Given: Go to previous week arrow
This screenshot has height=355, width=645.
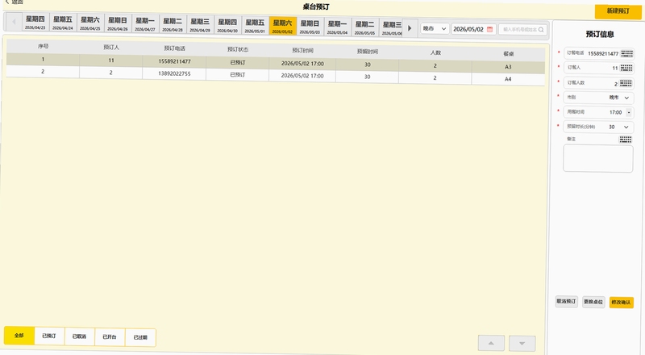Looking at the screenshot, I should [14, 22].
